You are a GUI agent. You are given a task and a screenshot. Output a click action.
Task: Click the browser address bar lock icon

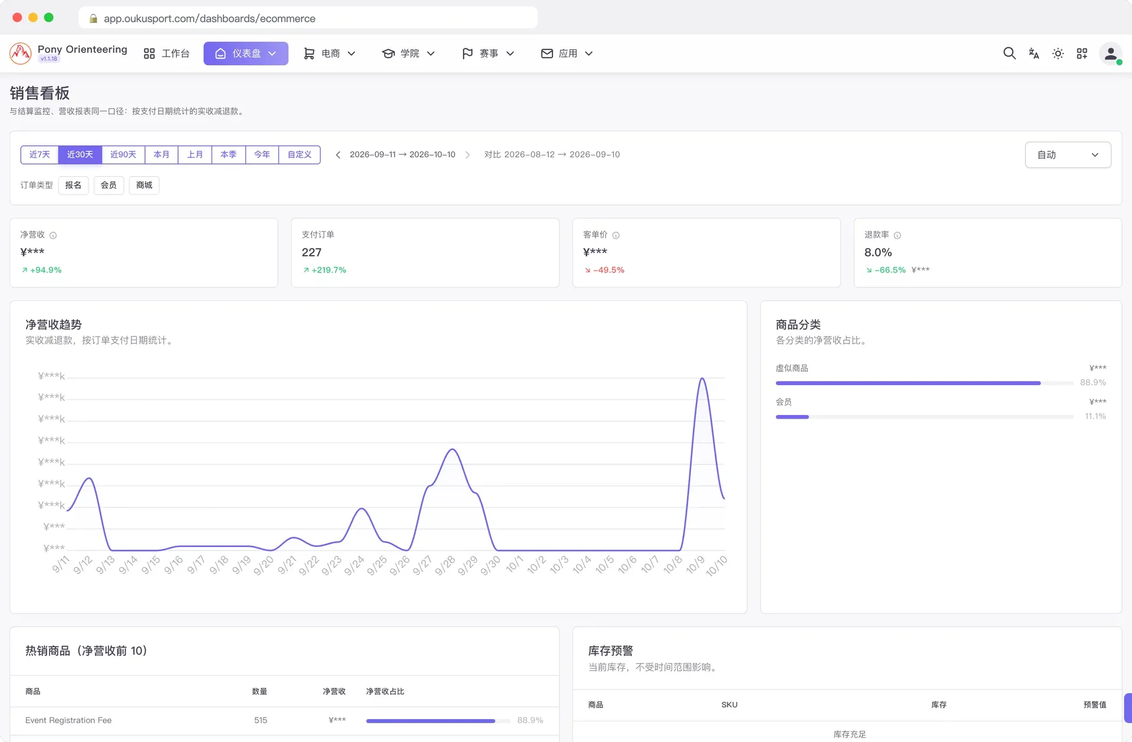tap(93, 18)
